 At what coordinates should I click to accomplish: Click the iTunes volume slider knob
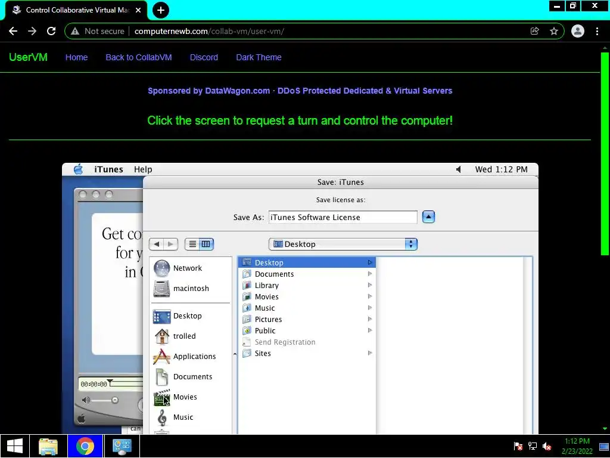coord(114,400)
